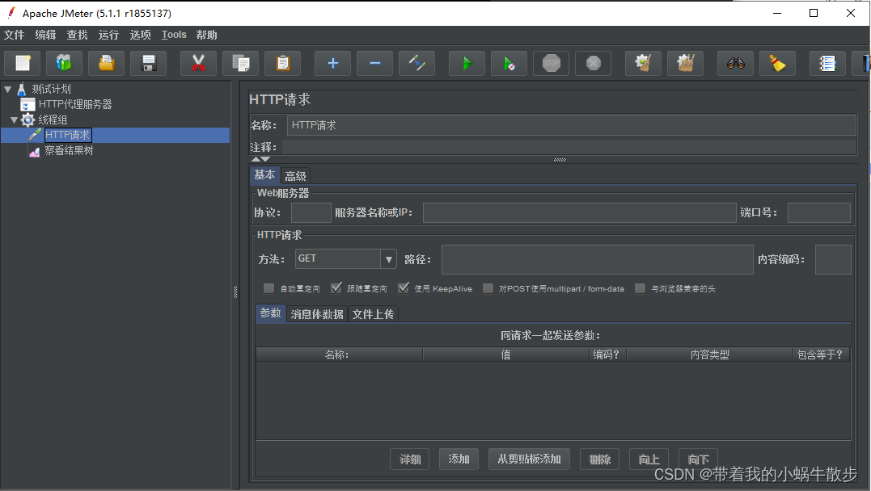Screen dimensions: 871x491
Task: Select the 文件上传 tab
Action: [374, 314]
